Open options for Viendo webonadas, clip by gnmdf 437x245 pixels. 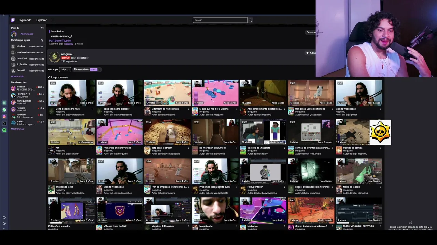(x=380, y=109)
